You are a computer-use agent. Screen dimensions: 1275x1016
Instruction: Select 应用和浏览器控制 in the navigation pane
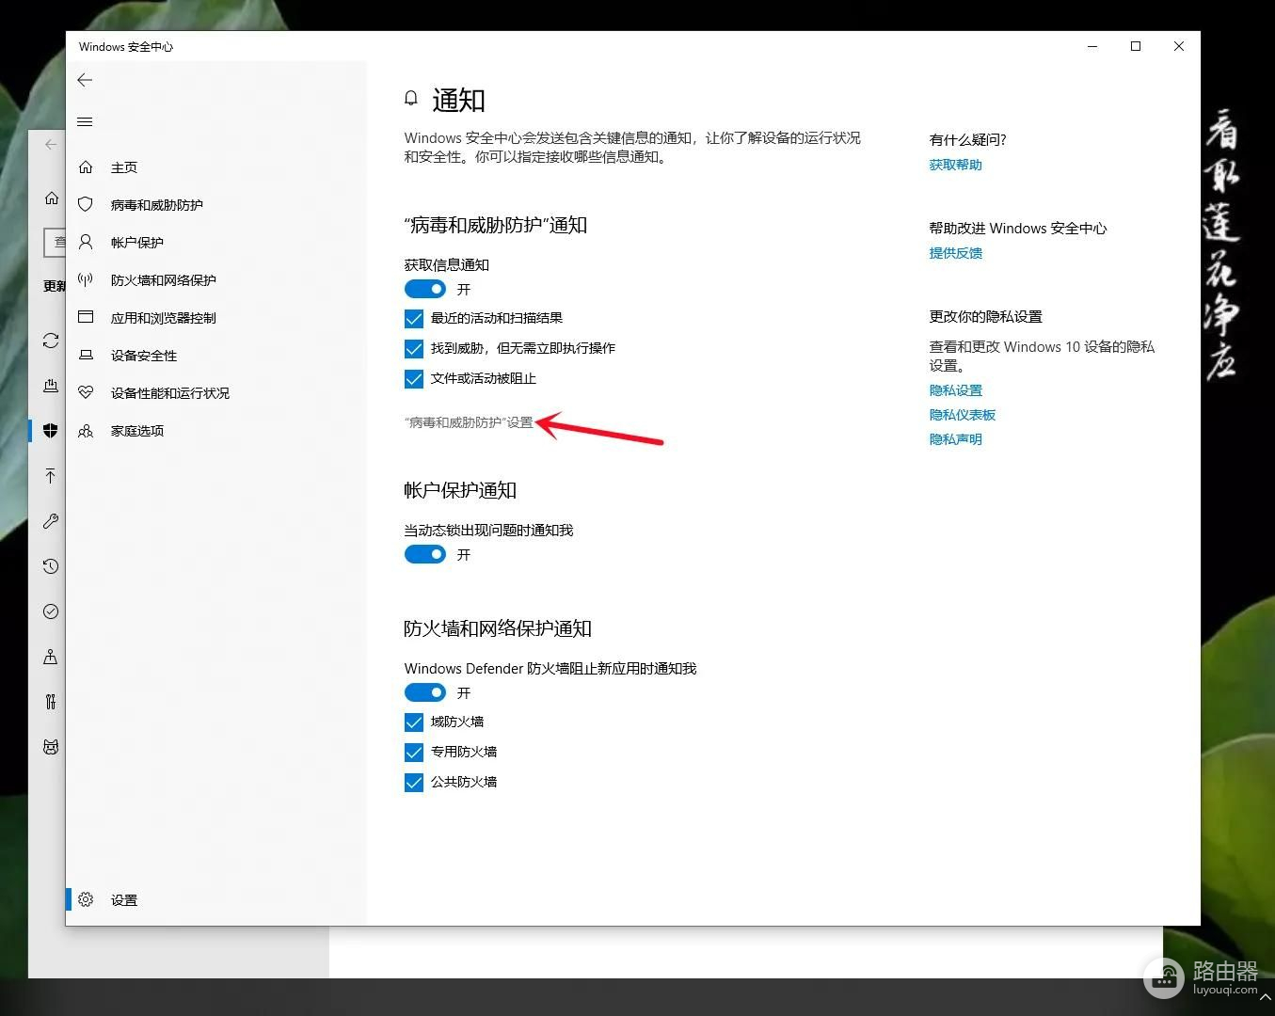point(164,318)
